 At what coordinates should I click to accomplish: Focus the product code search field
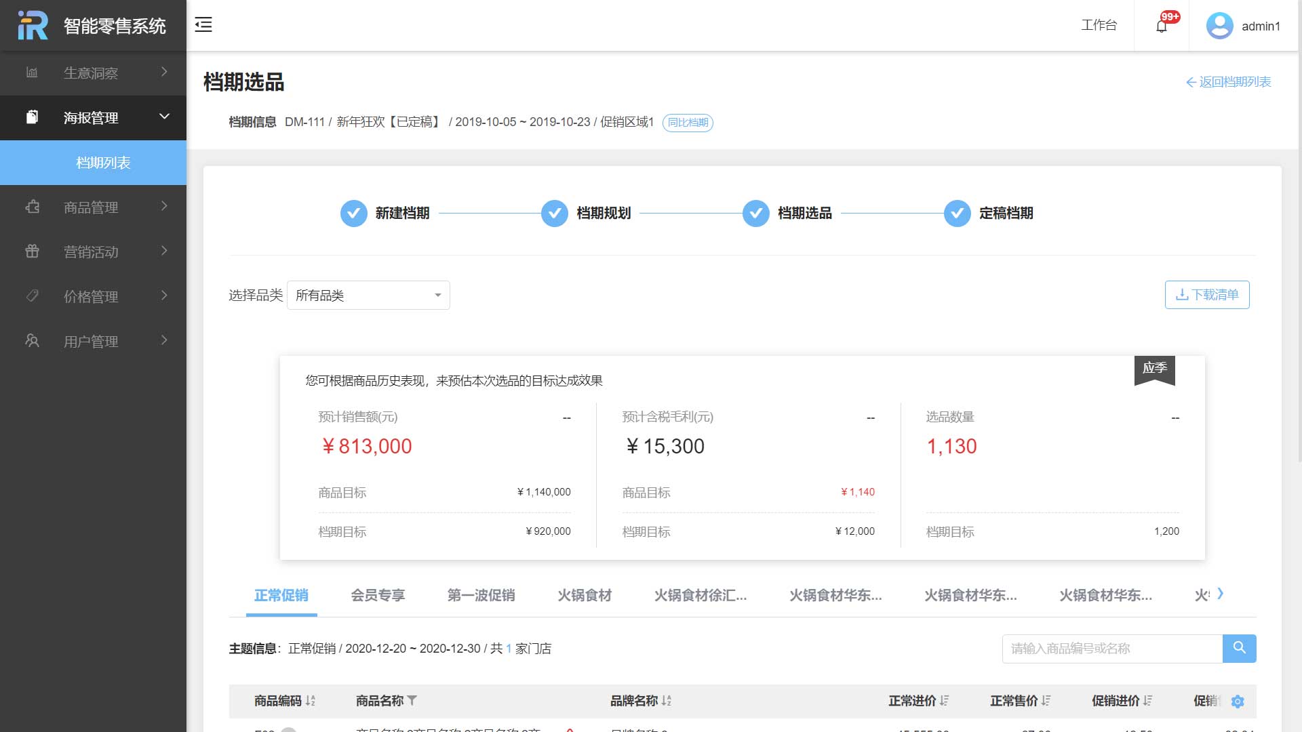pyautogui.click(x=1112, y=649)
